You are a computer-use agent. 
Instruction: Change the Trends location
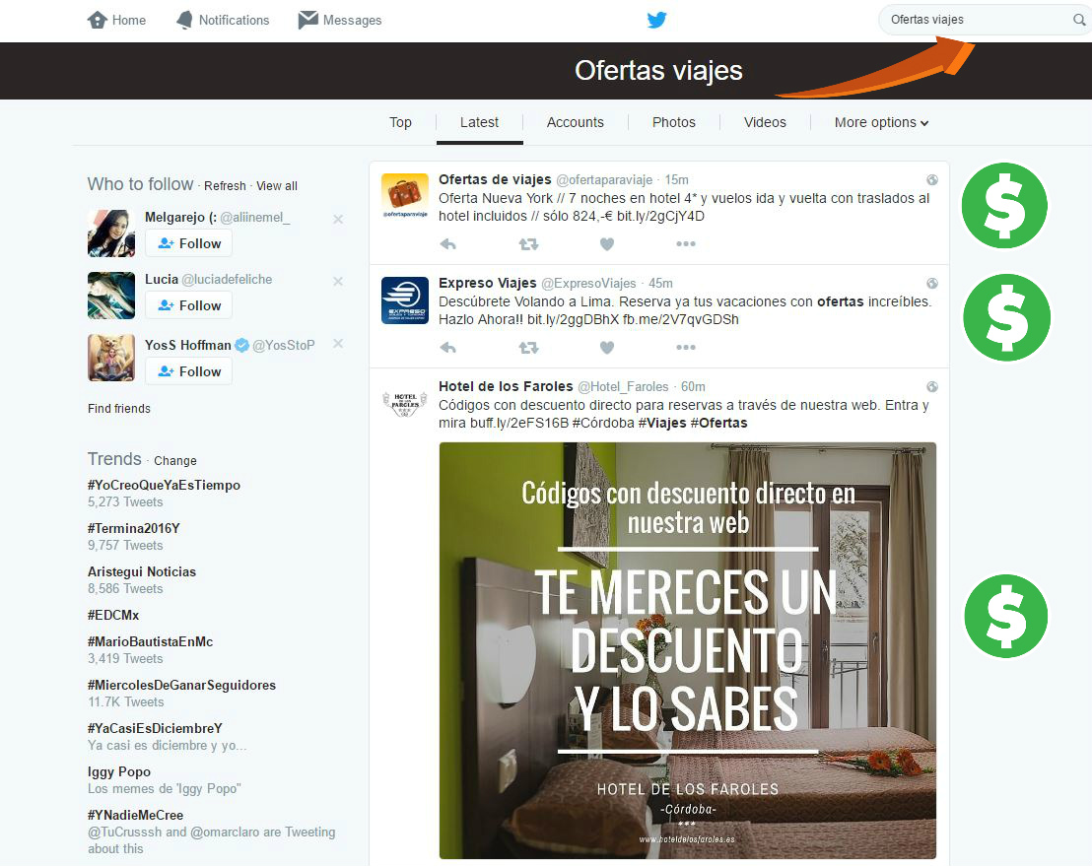coord(174,461)
